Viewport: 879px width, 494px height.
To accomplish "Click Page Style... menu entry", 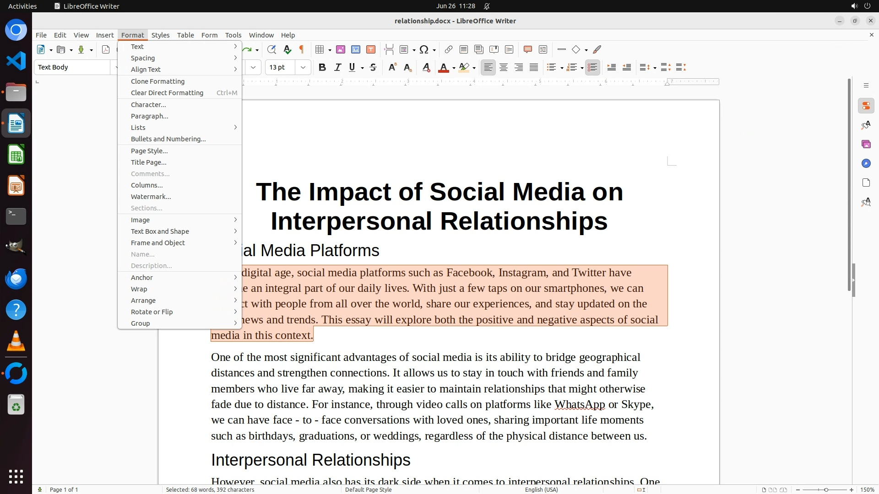I will [149, 151].
